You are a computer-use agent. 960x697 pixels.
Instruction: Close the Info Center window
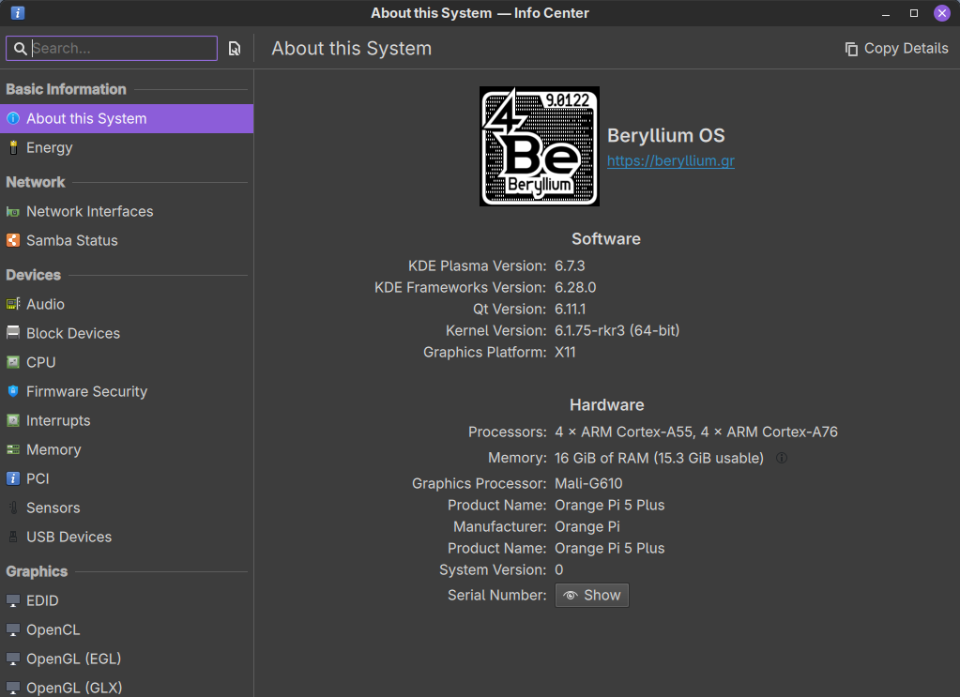tap(941, 13)
